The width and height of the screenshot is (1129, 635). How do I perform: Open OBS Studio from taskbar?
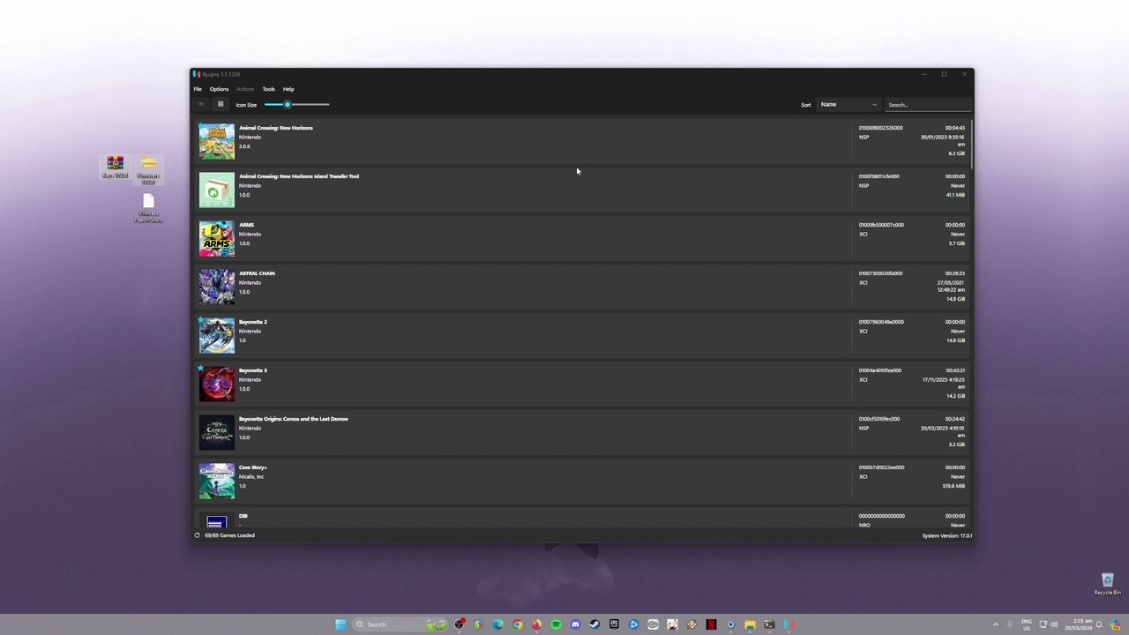460,624
